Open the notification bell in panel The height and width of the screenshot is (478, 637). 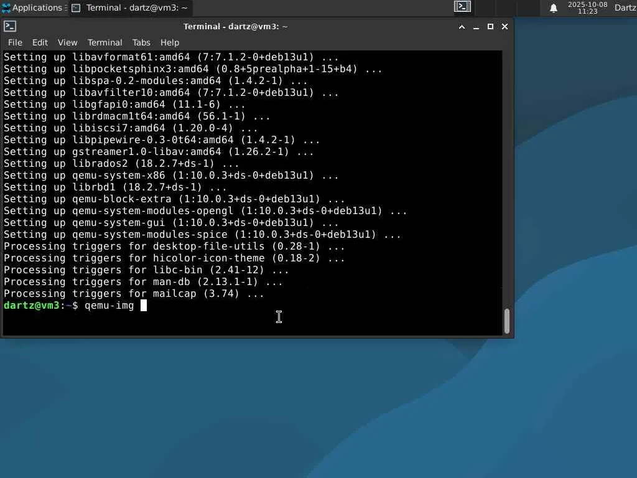(x=553, y=8)
